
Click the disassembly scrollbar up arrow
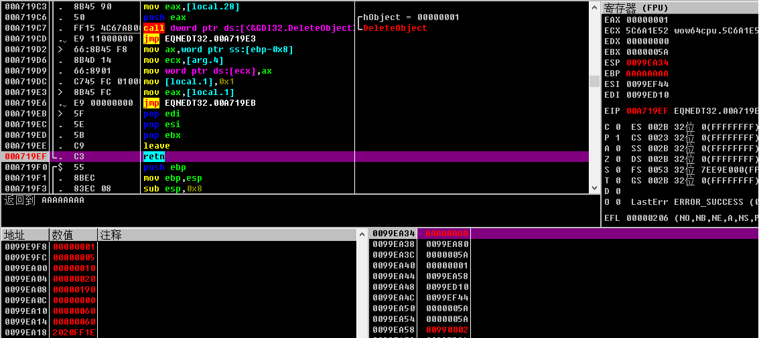[594, 6]
